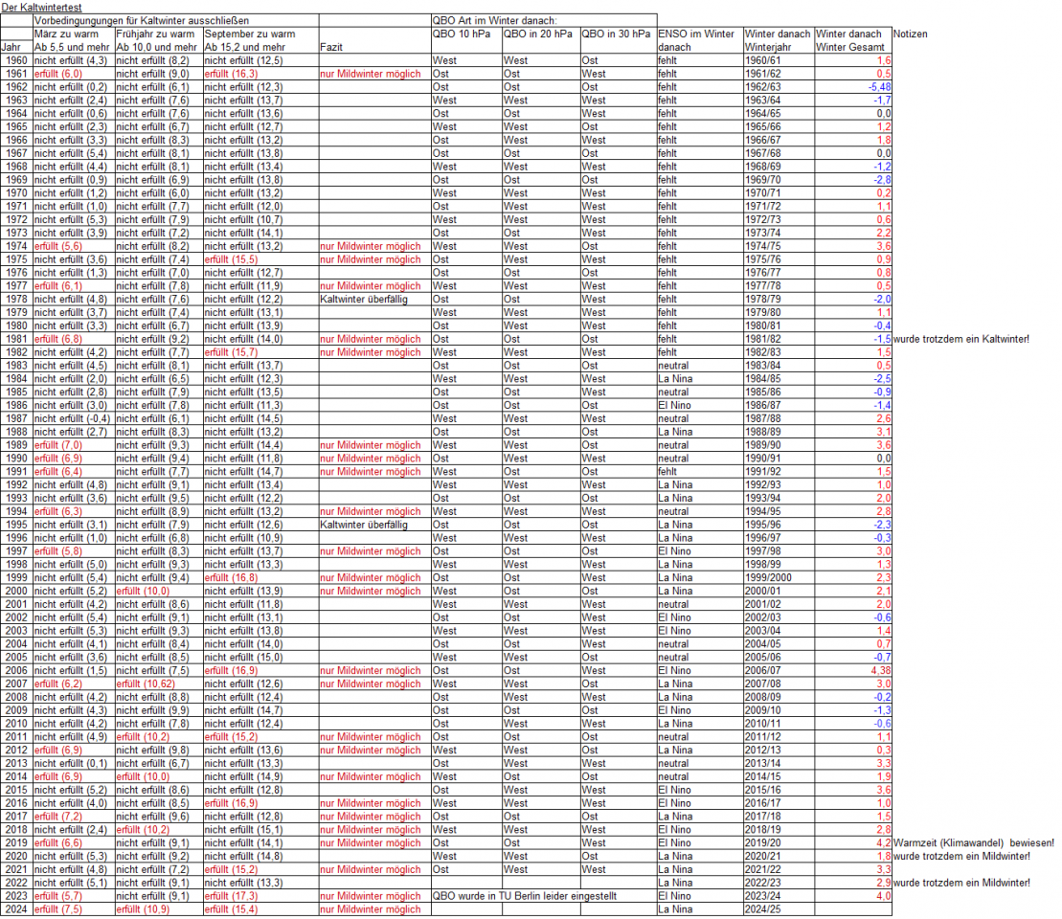This screenshot has width=1062, height=919.
Task: Click the 'März zu warm' column header
Action: click(x=66, y=34)
